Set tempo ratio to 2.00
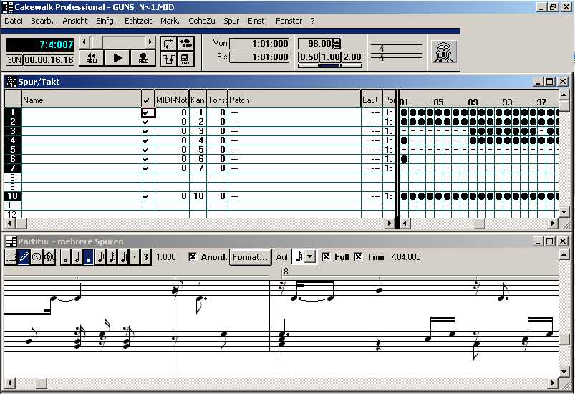 352,57
